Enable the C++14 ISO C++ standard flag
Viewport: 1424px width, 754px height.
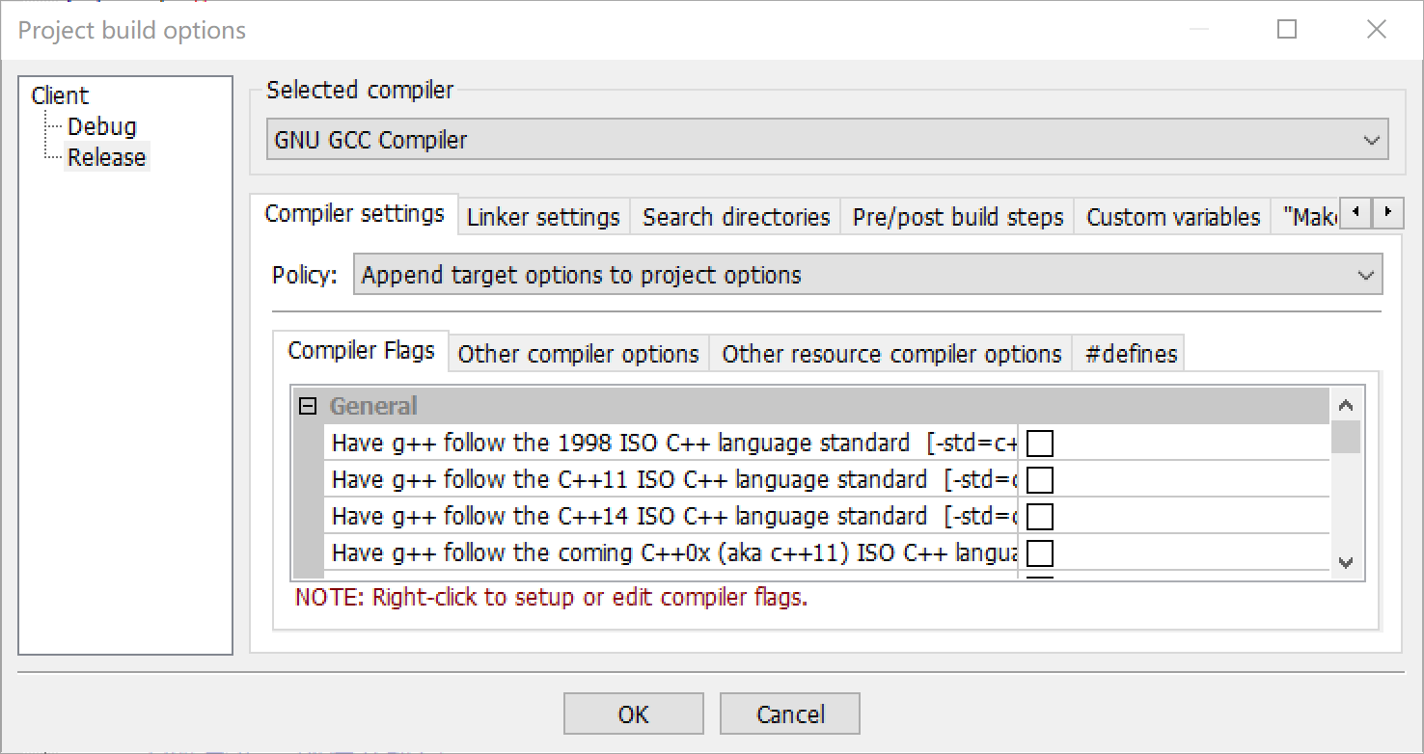(1039, 516)
